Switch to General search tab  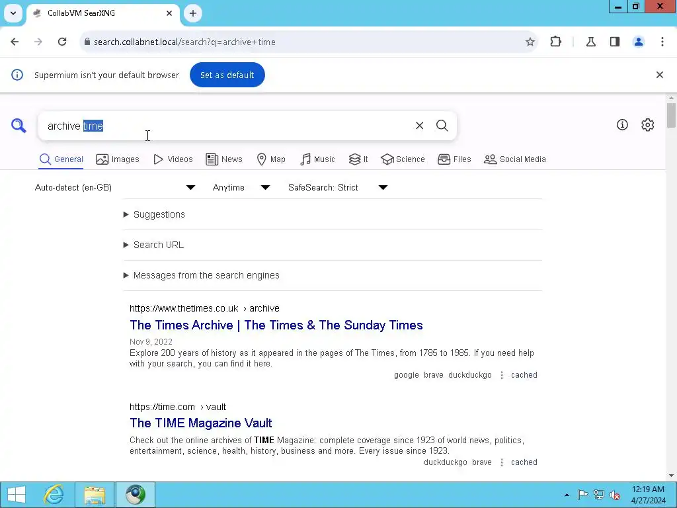coord(61,159)
